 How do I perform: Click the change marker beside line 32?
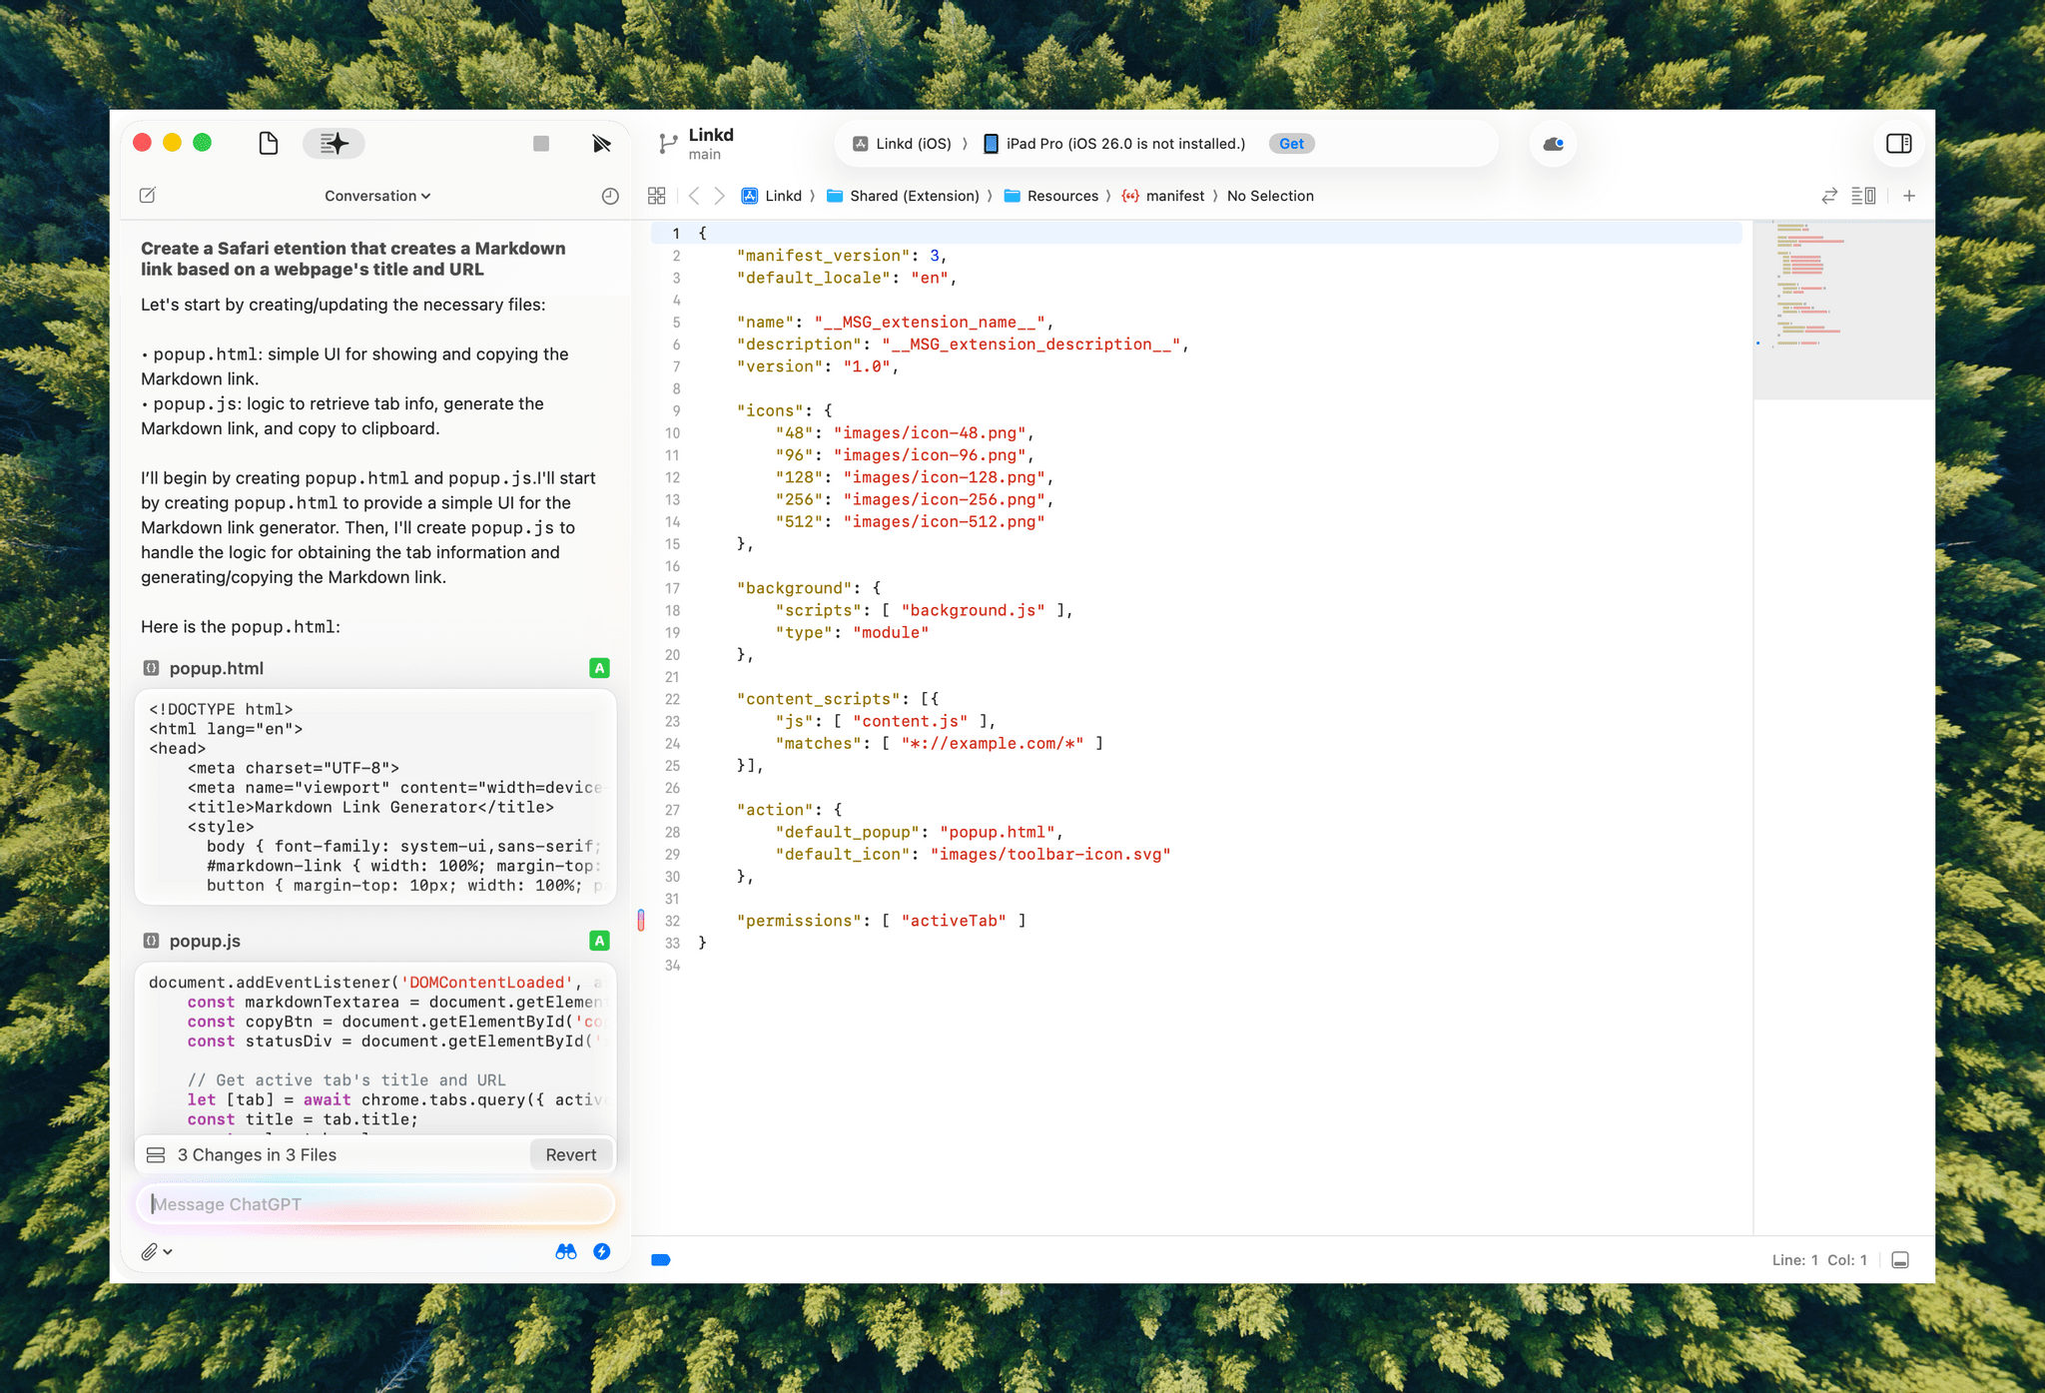point(641,921)
